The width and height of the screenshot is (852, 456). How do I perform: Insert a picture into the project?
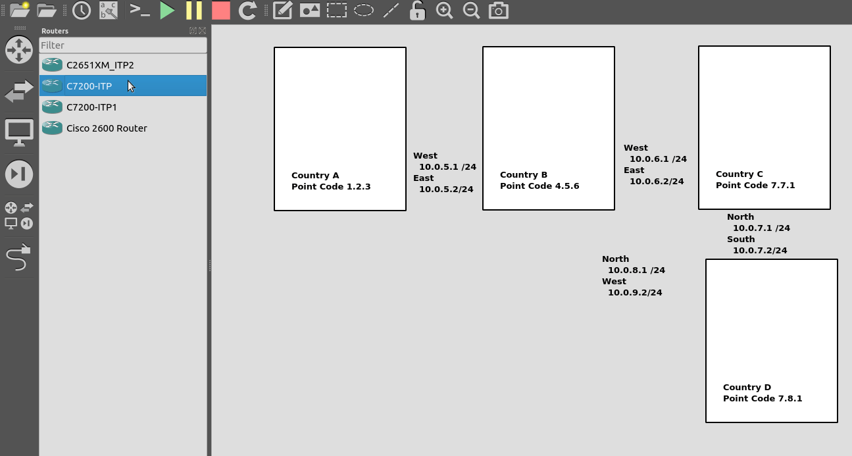309,11
